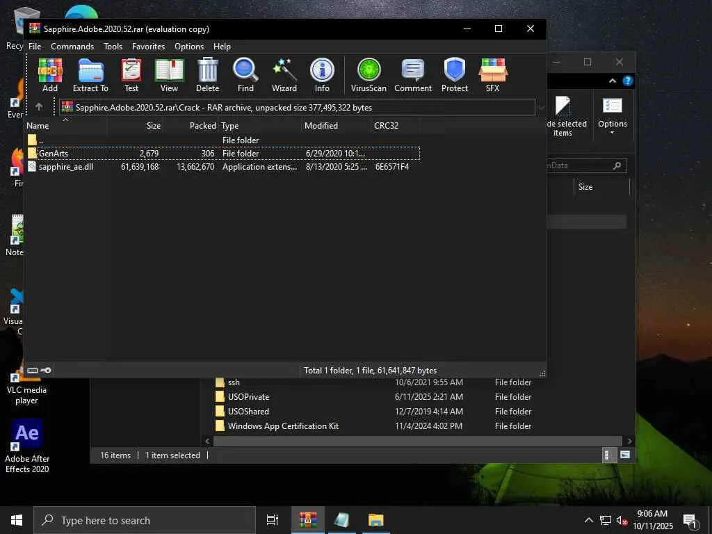Select the sapphire_ae.dll file
Screen dimensions: 712x534
click(222, 167)
